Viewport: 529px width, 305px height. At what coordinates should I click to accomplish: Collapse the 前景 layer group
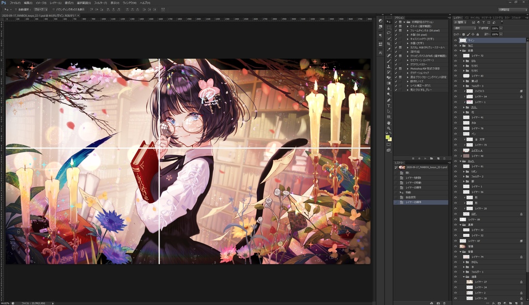point(460,51)
